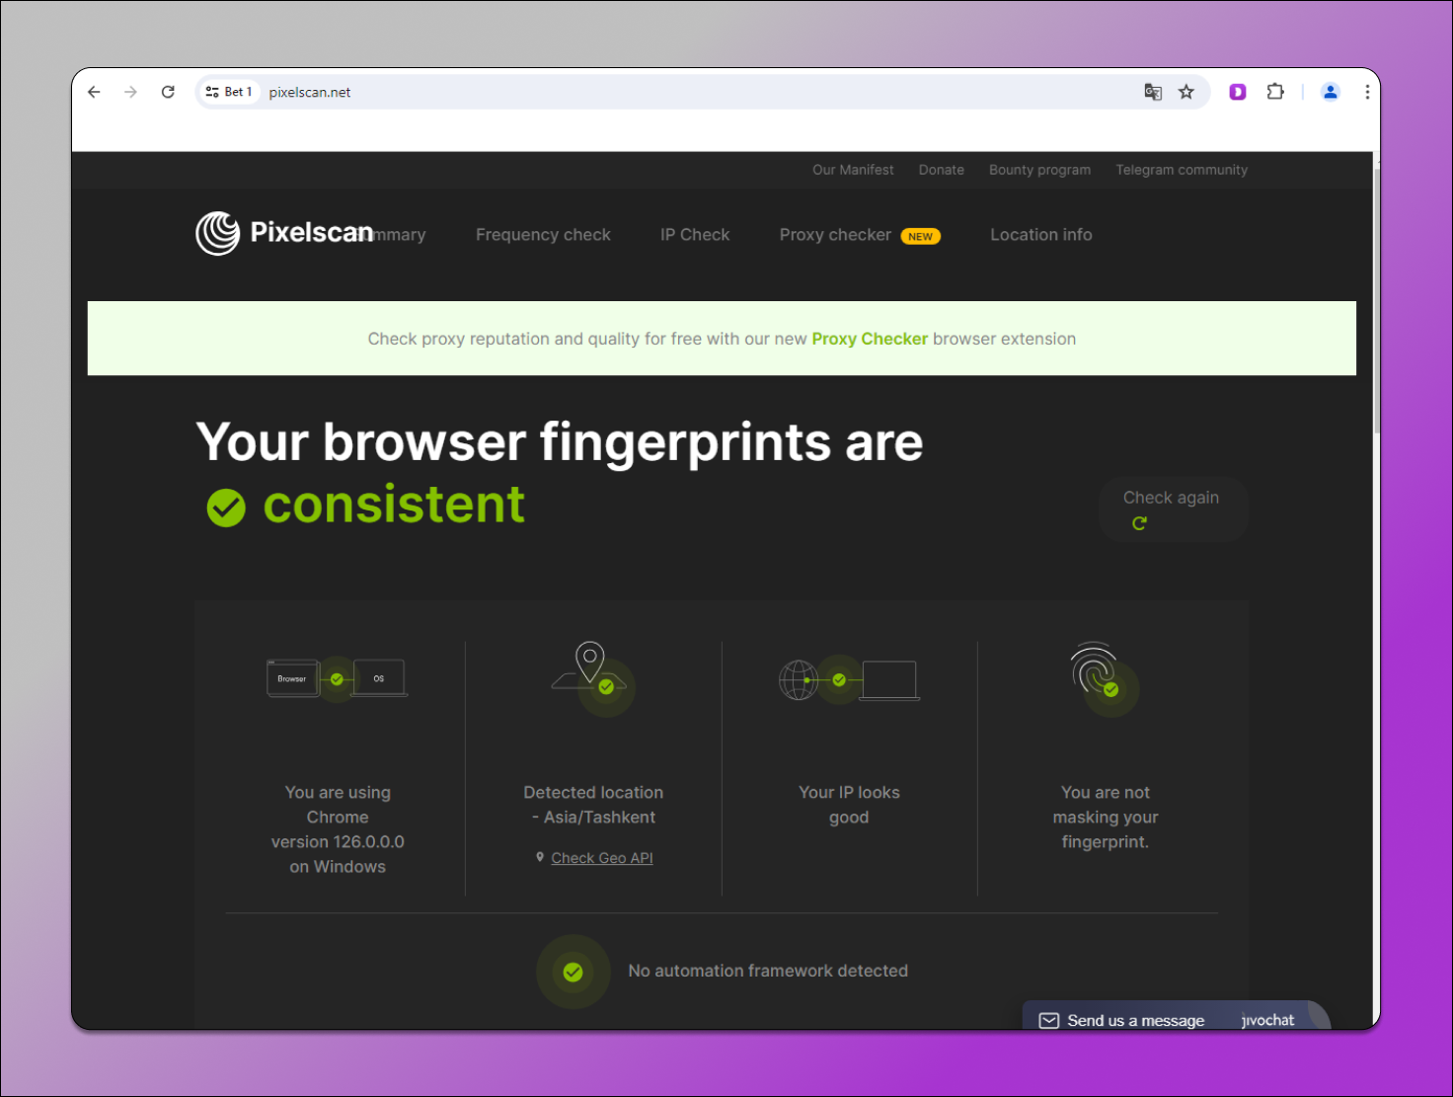The image size is (1453, 1097).
Task: Open the Proxy Checker extension link
Action: 870,339
